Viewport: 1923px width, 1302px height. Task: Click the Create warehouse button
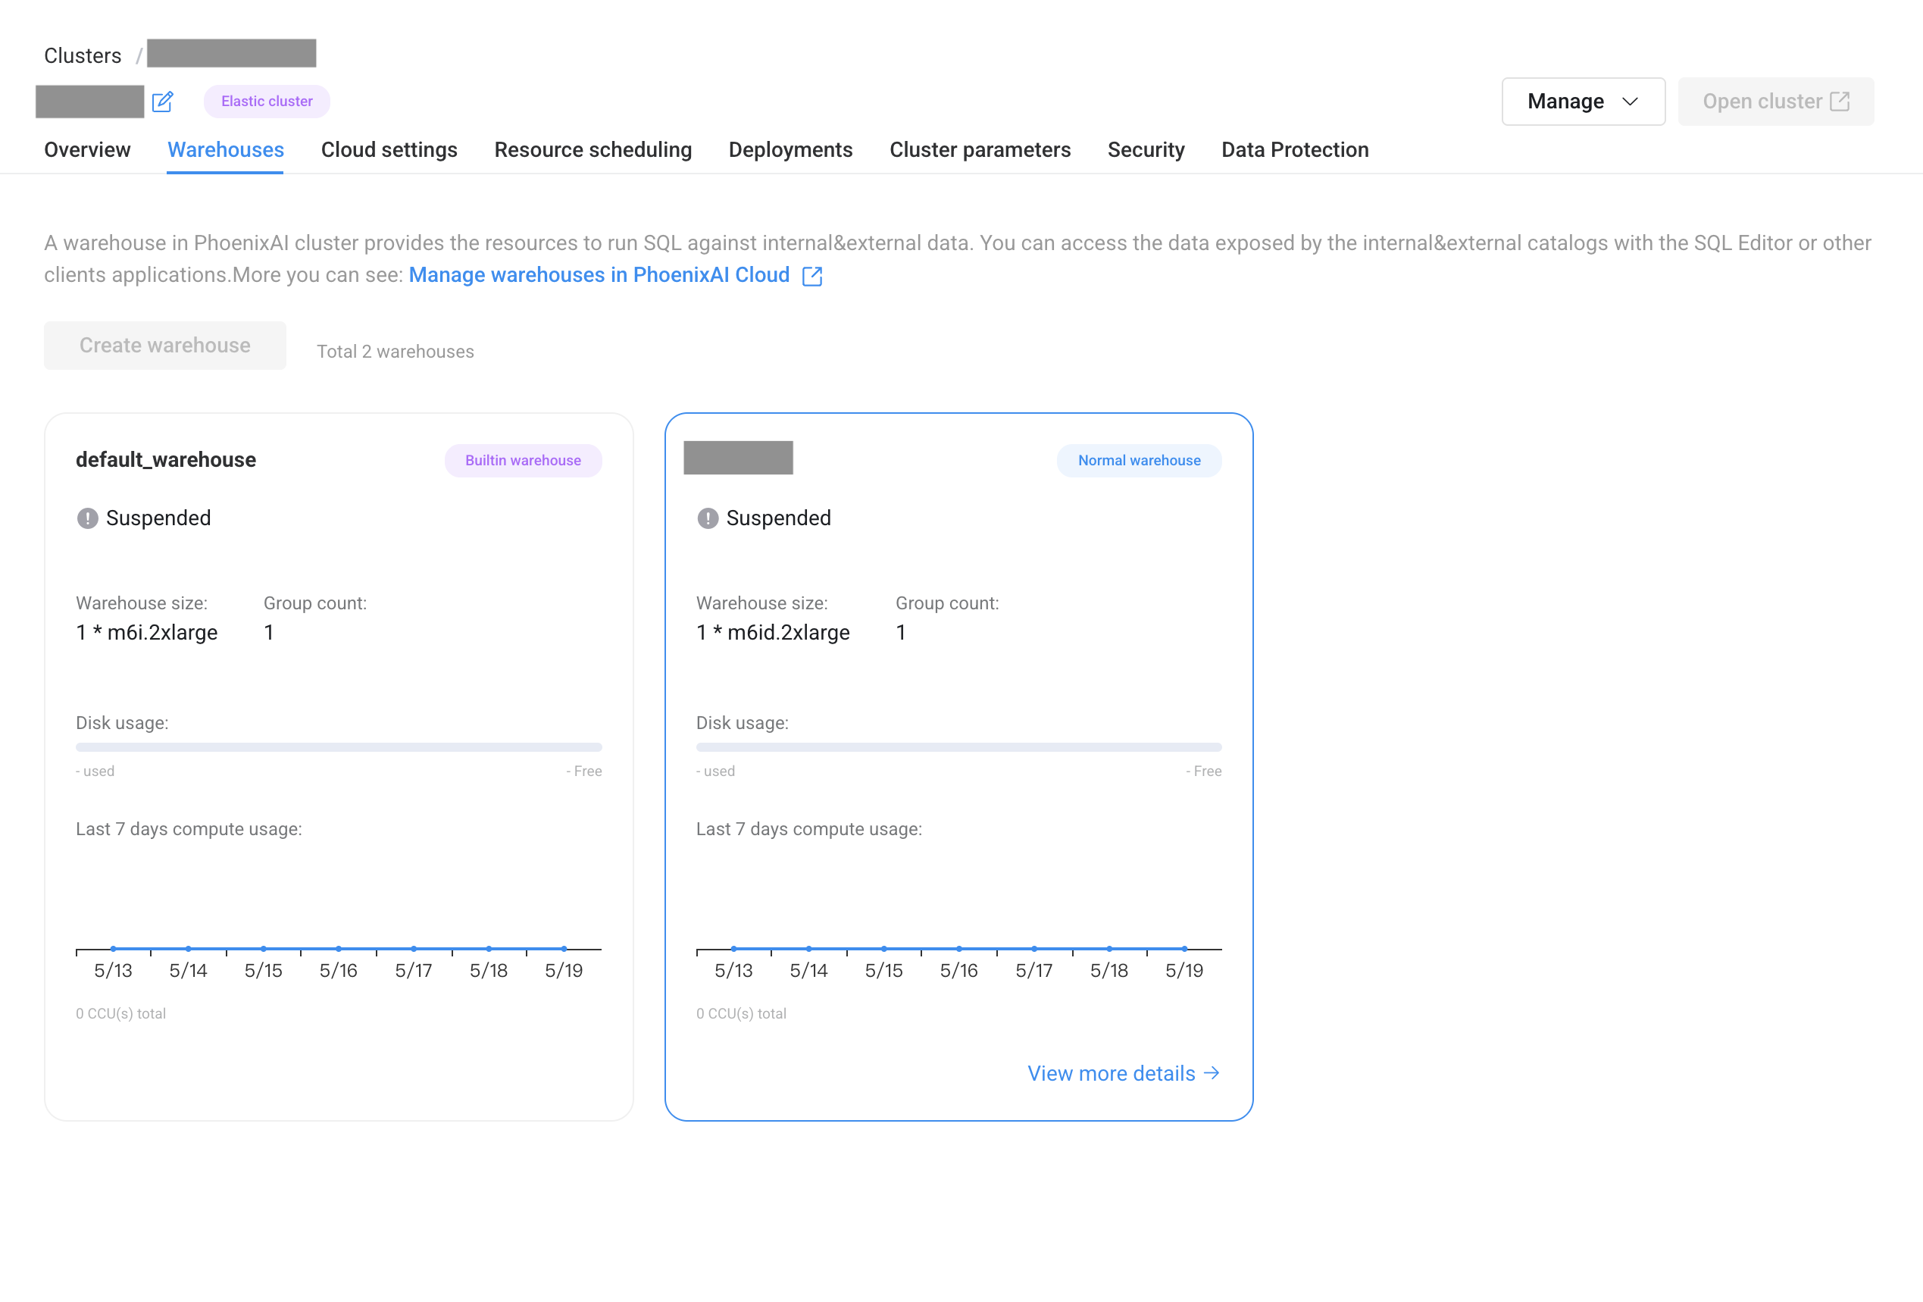[164, 345]
